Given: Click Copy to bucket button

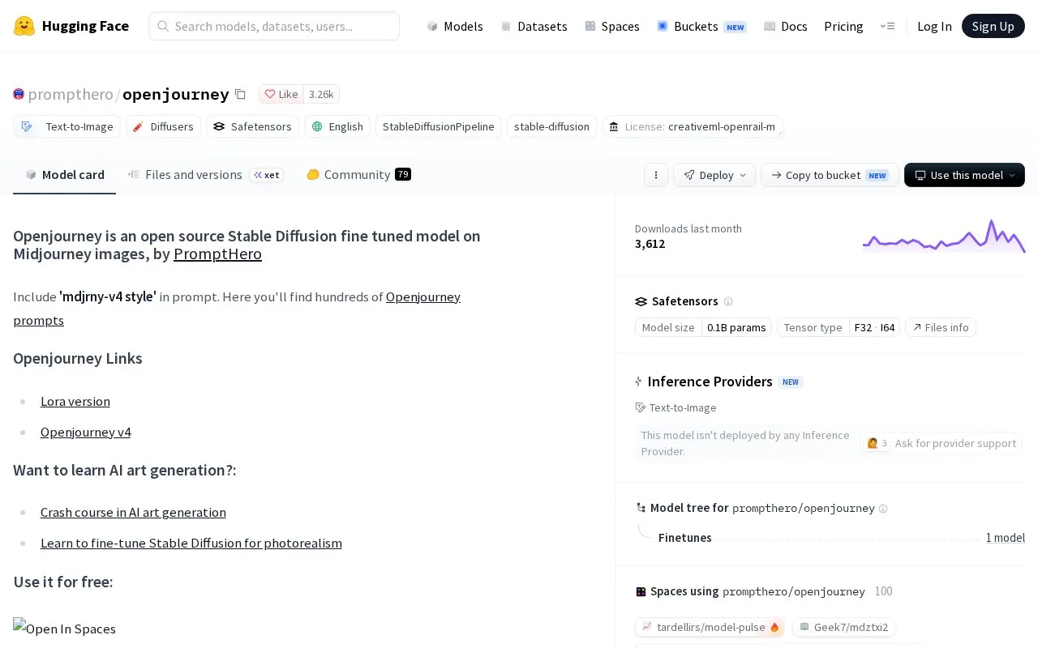Looking at the screenshot, I should click(x=830, y=175).
